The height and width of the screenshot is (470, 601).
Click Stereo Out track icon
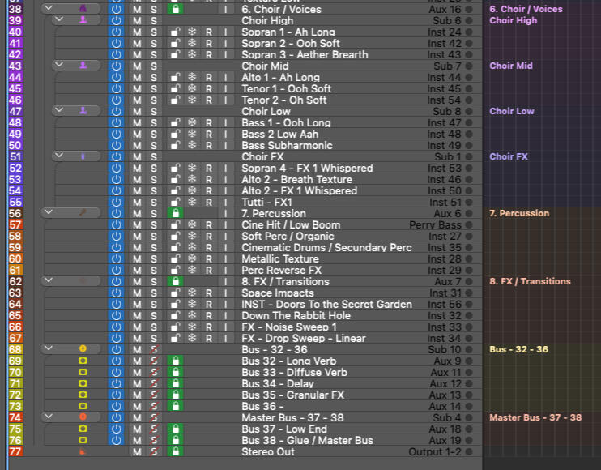coord(83,451)
